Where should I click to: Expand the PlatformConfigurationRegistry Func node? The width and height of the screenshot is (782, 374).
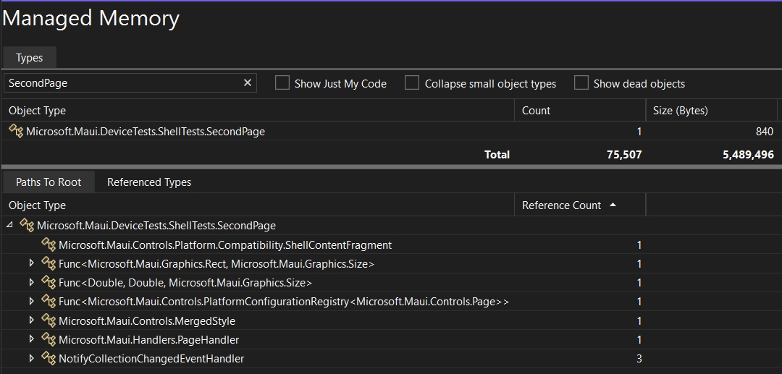[31, 302]
